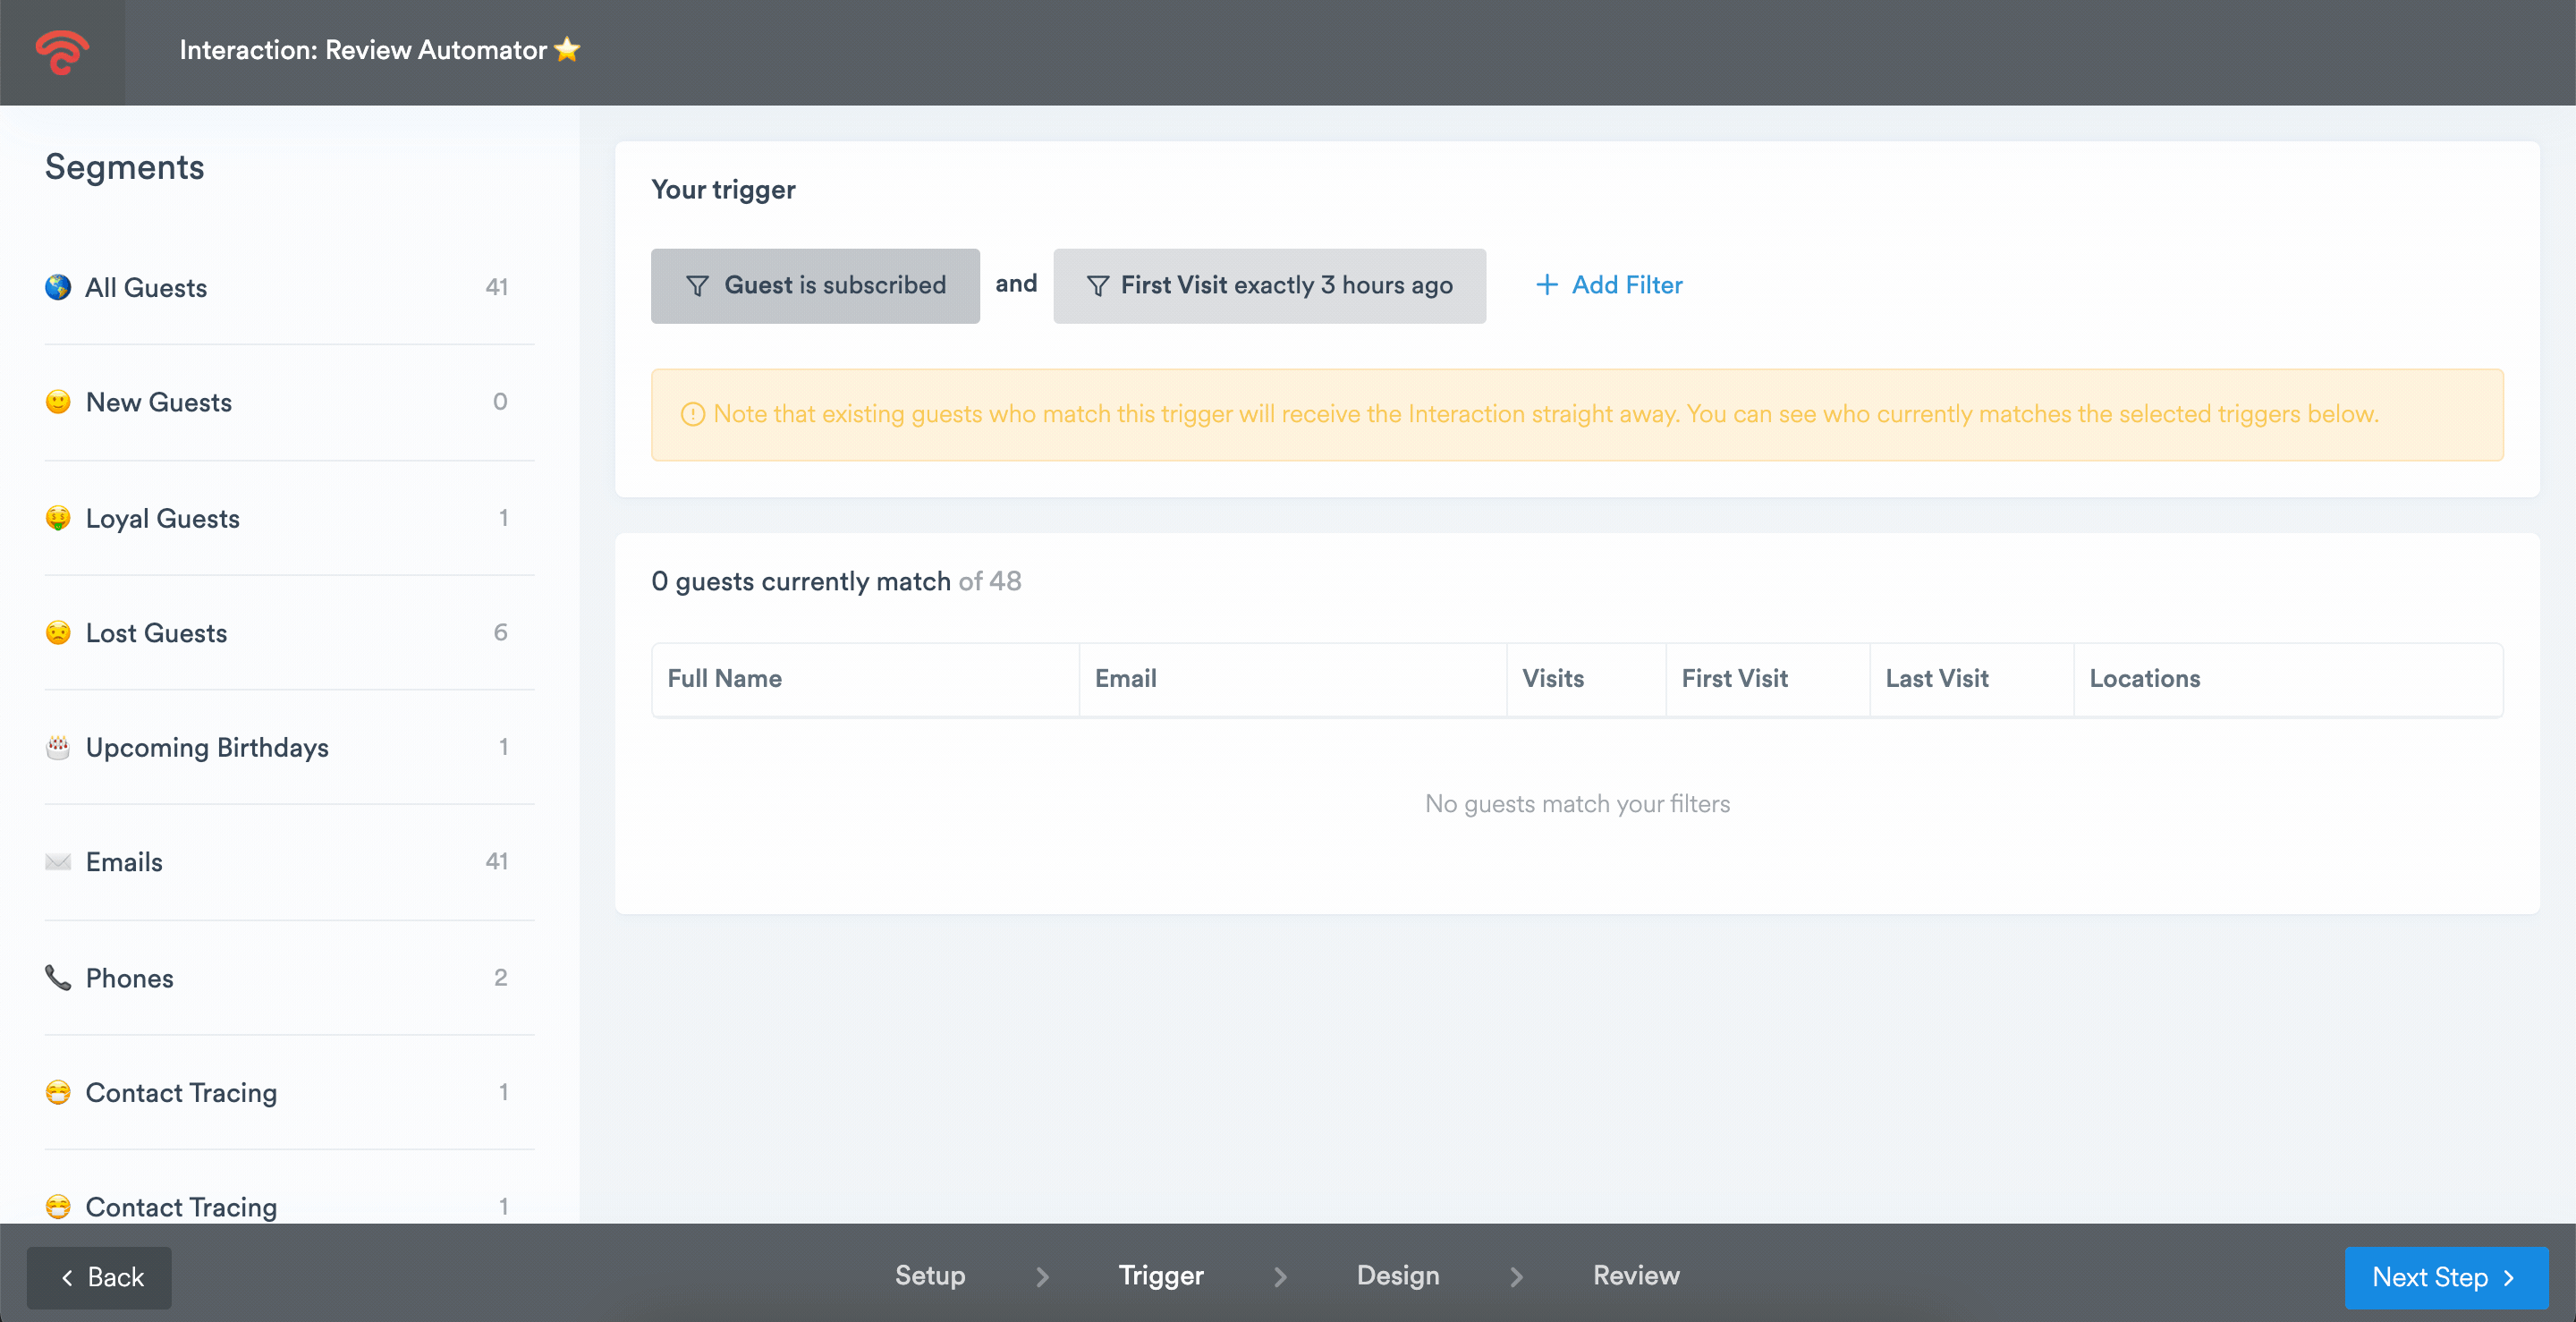Click the smiley icon for New Guests
The image size is (2576, 1322).
pyautogui.click(x=58, y=402)
